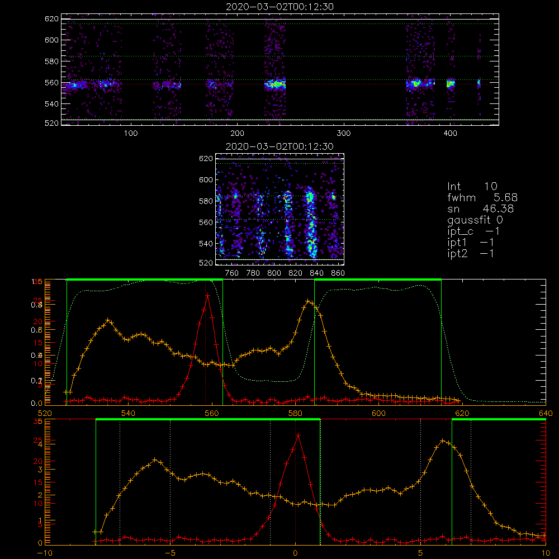Click the orange curve peak near 6 in bottom plot
Image resolution: width=559 pixels, height=559 pixels.
tap(442, 440)
